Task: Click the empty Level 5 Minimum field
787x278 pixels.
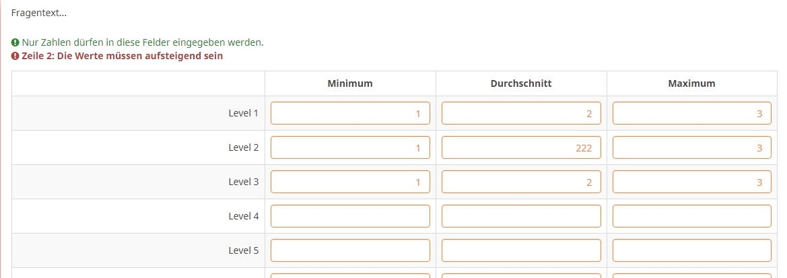Action: (x=350, y=250)
